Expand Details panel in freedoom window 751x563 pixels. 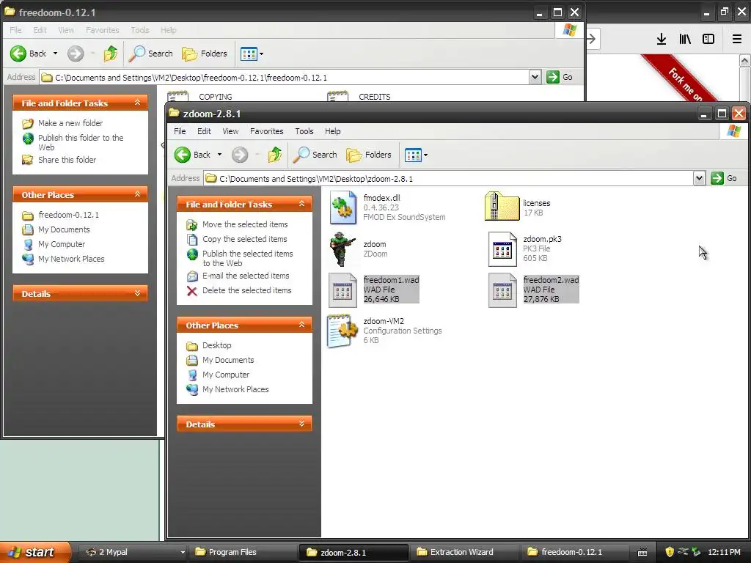click(x=137, y=293)
